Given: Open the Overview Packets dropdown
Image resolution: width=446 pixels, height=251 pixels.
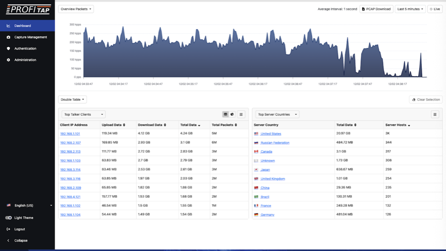Looking at the screenshot, I should (76, 9).
